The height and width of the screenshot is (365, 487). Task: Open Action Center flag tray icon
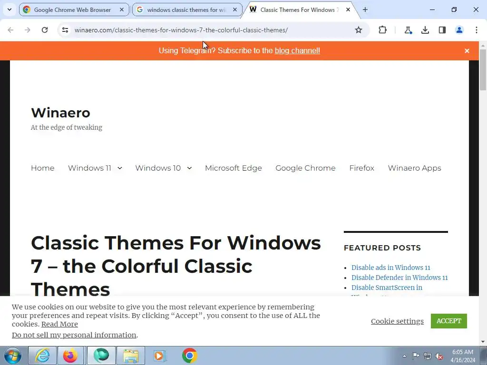click(416, 356)
